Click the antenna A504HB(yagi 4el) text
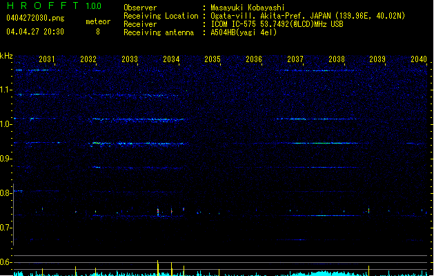Viewport: 434px width, 276px height. pos(244,32)
